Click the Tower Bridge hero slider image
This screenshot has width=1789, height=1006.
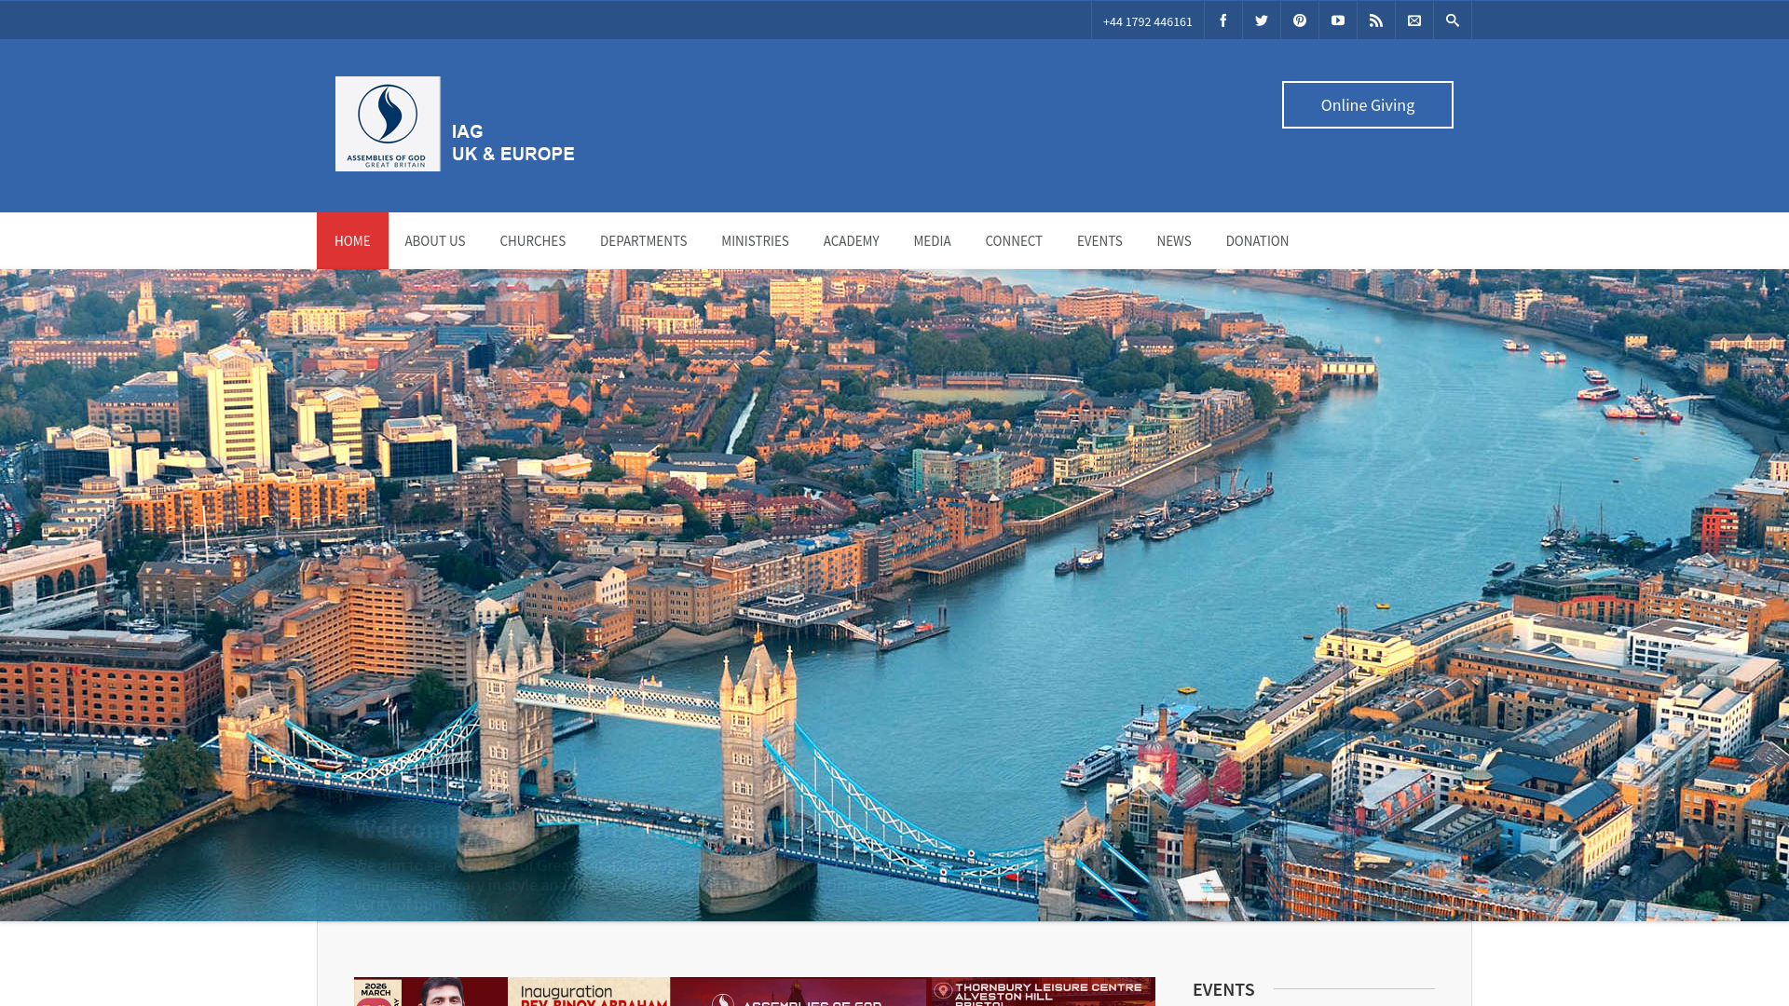coord(894,595)
